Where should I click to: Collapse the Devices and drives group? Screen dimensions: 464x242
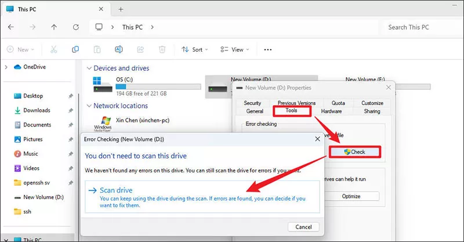click(x=89, y=68)
